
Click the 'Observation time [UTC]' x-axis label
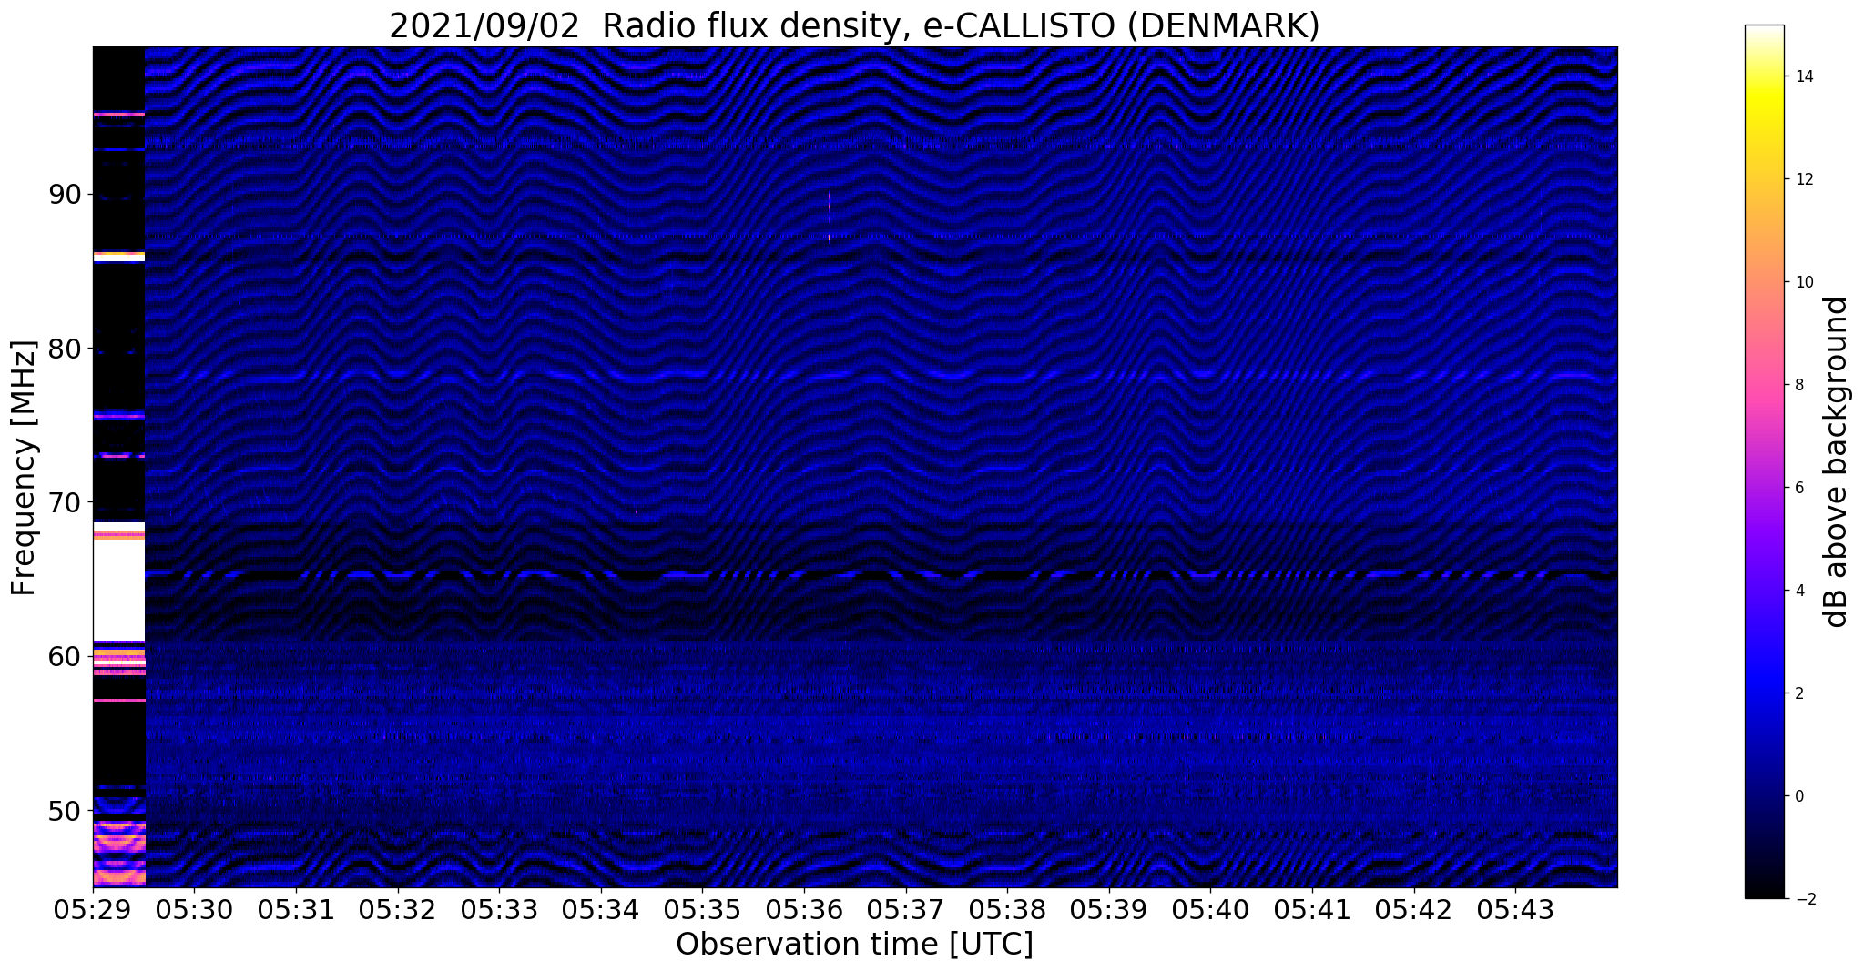pyautogui.click(x=854, y=945)
